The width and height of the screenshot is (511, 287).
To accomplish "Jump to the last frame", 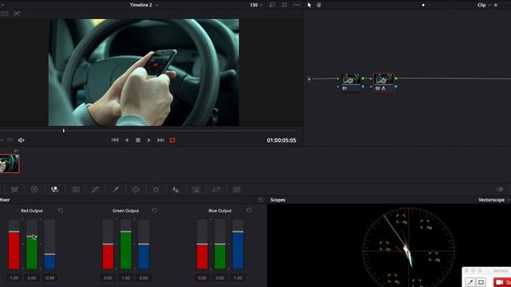I will point(160,140).
